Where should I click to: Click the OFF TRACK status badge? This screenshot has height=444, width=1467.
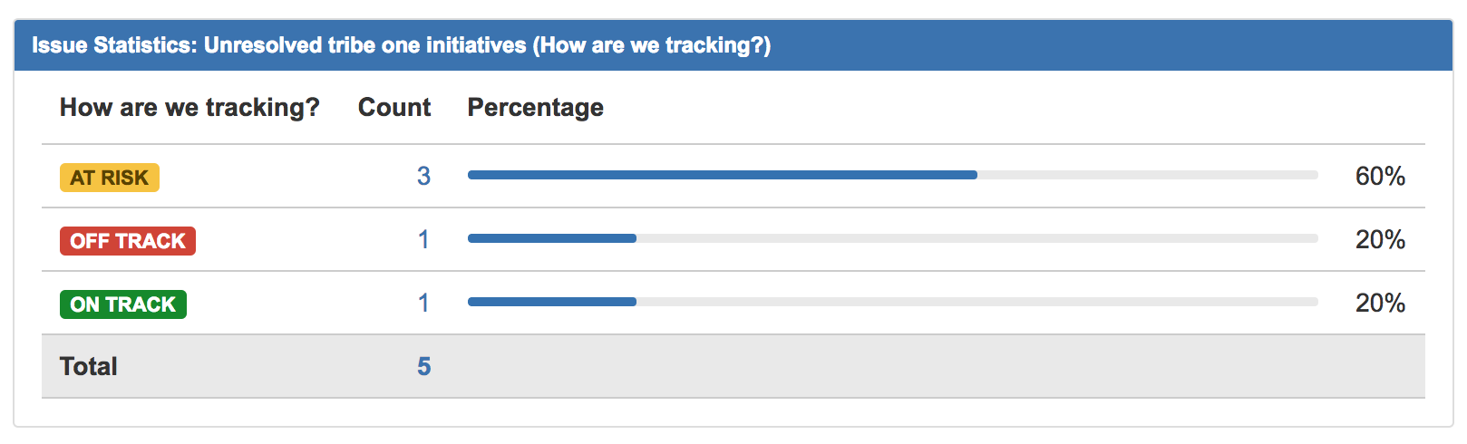click(128, 241)
